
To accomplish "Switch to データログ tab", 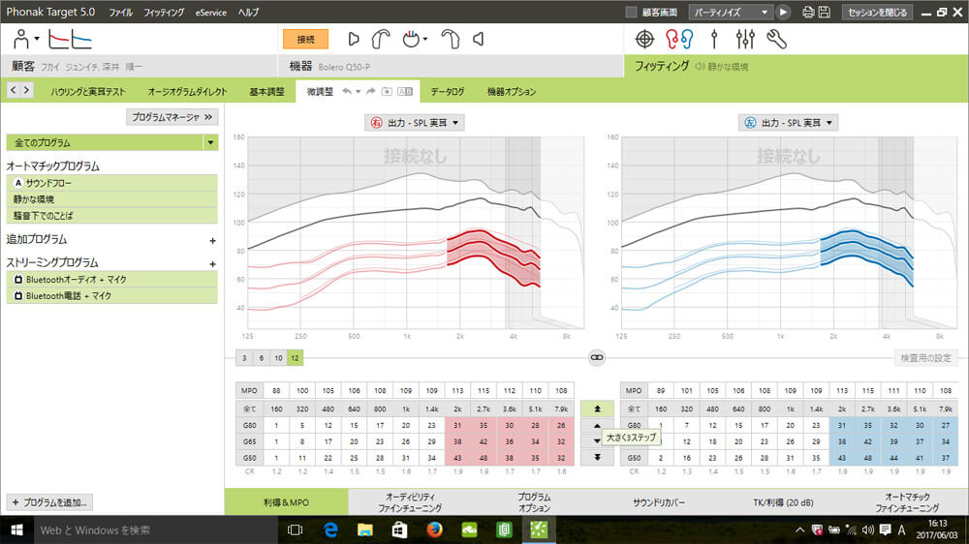I will (x=448, y=91).
